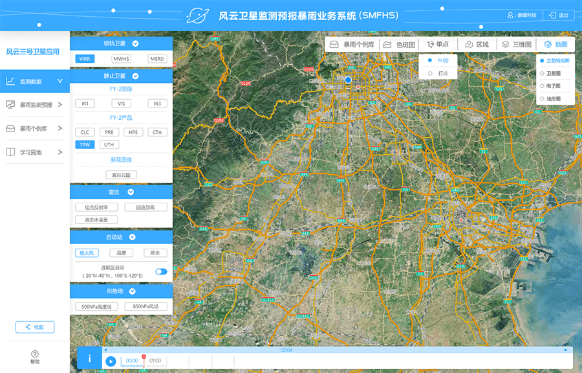Open 色斑图 chart icon in the toolbar
This screenshot has width=582, height=373.
point(387,45)
